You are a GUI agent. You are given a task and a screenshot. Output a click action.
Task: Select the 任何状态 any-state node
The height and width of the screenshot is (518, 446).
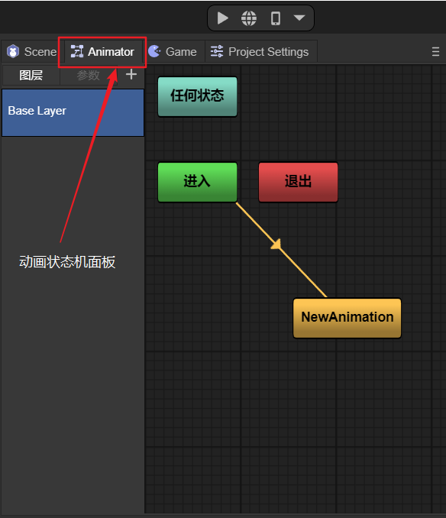197,96
